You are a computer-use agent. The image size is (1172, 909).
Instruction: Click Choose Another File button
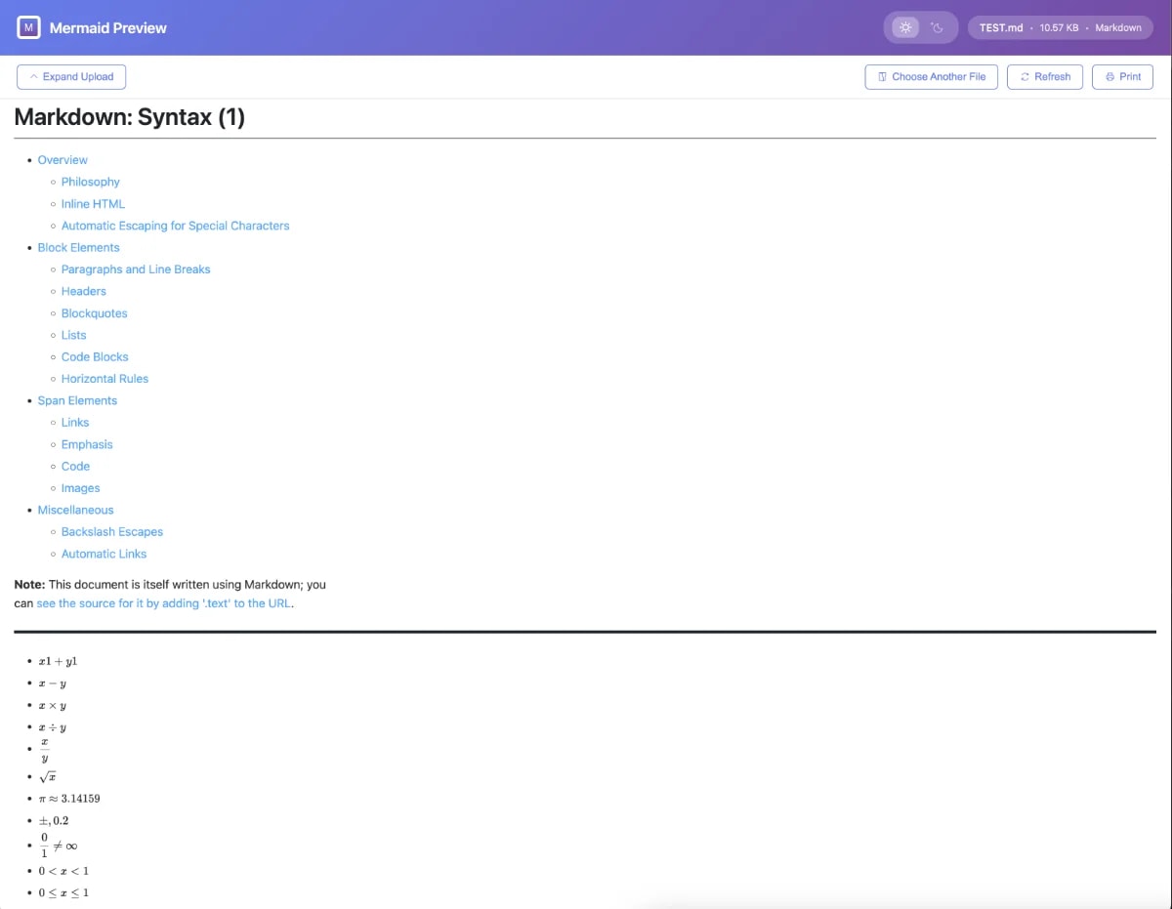pyautogui.click(x=931, y=76)
